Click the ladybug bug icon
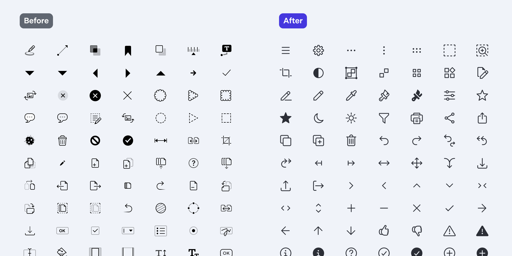 click(x=30, y=141)
